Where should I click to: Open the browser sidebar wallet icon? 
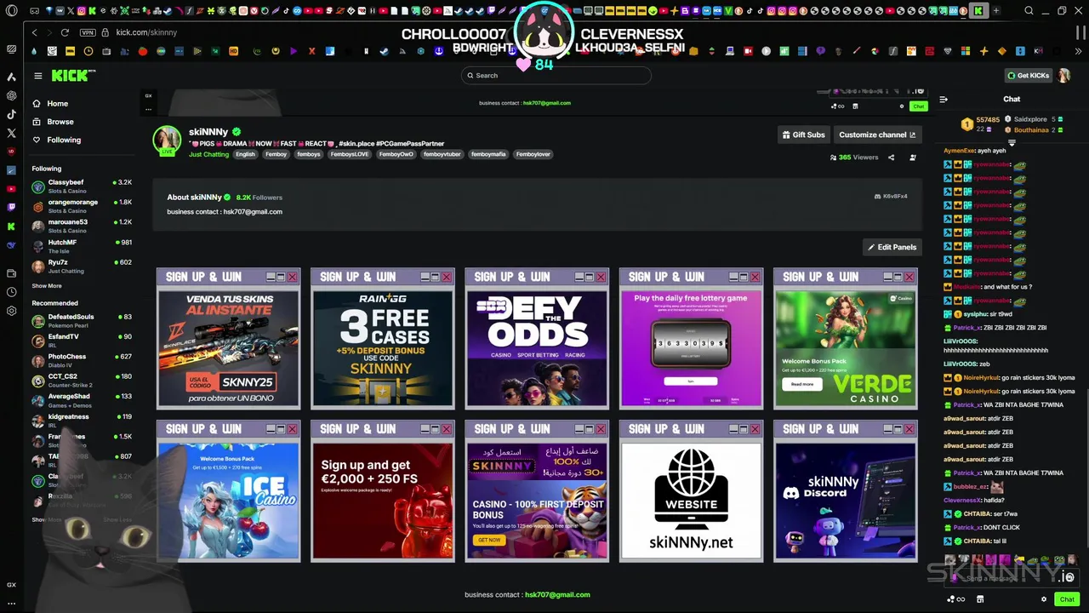tap(11, 273)
